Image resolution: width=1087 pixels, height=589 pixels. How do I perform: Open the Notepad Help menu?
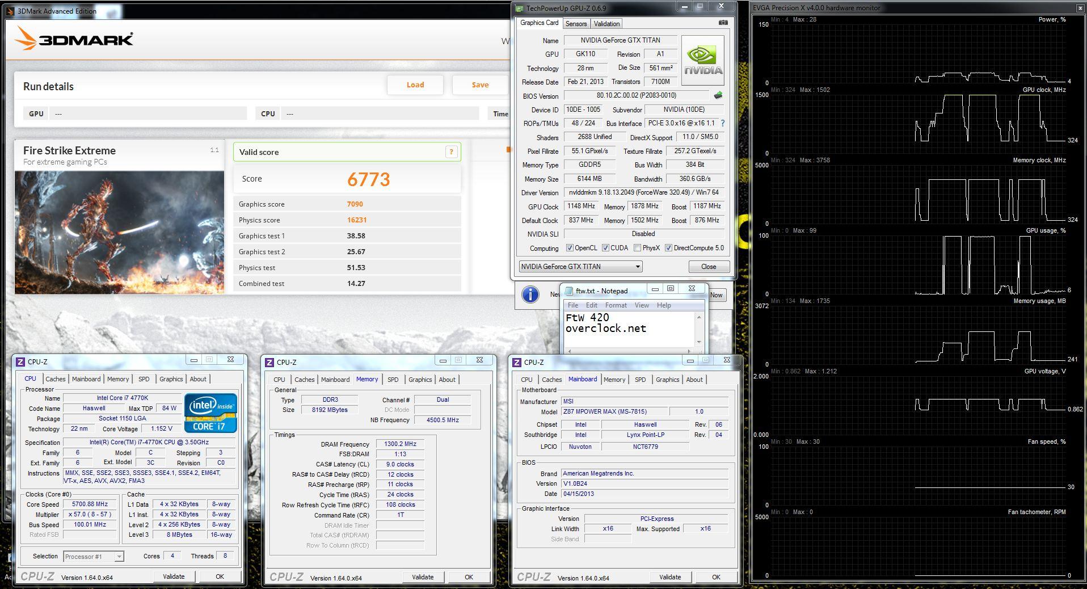pyautogui.click(x=664, y=305)
